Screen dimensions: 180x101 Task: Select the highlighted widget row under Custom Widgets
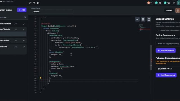coord(13,34)
